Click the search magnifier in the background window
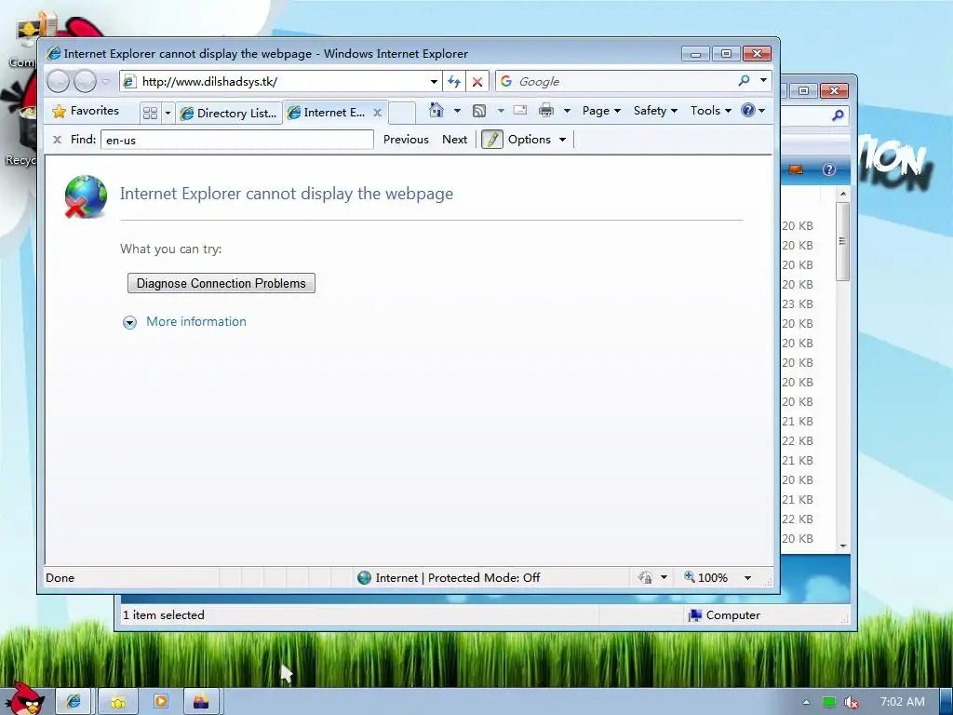Screen dimensions: 953x715 838,115
